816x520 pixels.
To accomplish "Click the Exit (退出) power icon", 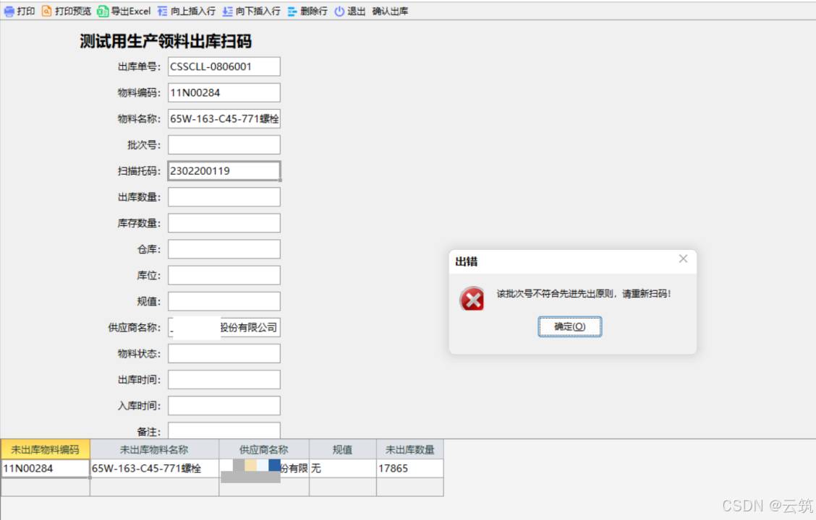I will pos(339,12).
